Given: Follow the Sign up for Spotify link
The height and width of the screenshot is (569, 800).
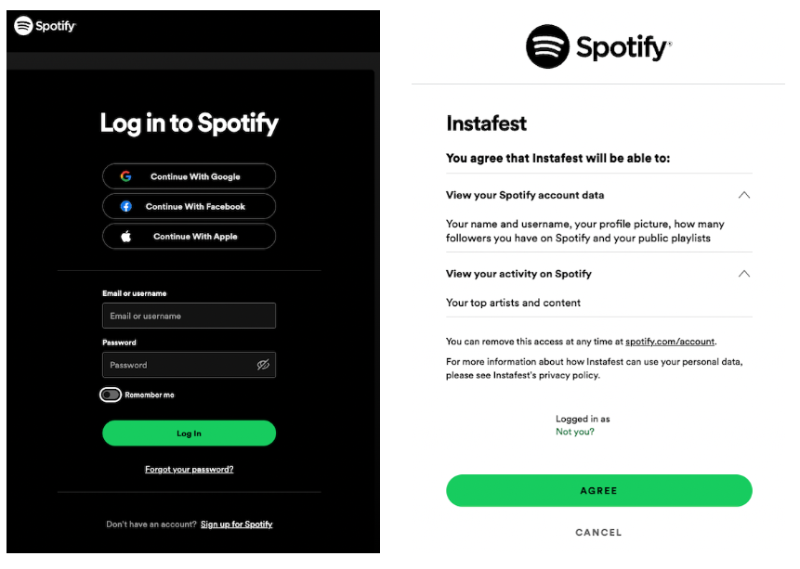Looking at the screenshot, I should point(237,524).
